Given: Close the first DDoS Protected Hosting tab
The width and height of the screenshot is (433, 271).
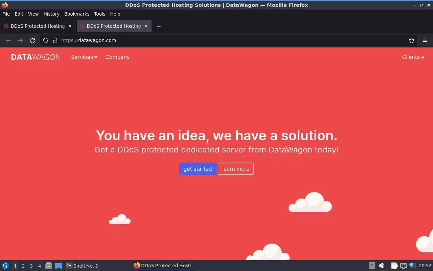Looking at the screenshot, I should (x=70, y=26).
